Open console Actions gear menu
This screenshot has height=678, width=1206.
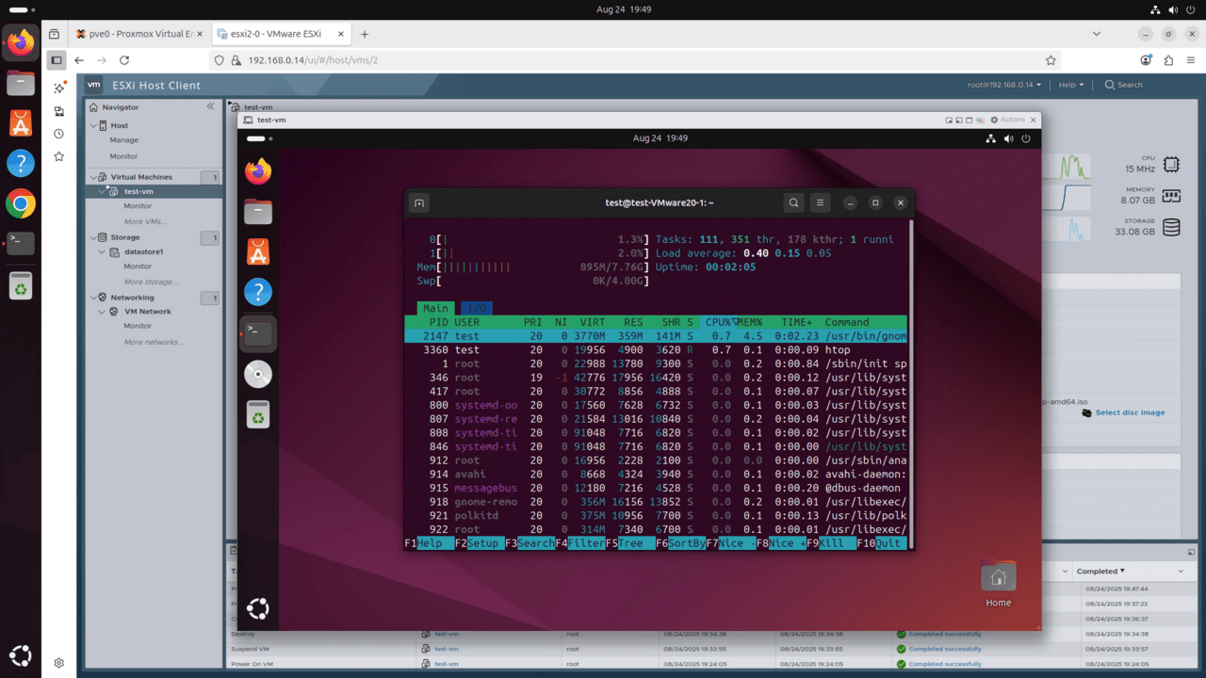click(x=1008, y=120)
